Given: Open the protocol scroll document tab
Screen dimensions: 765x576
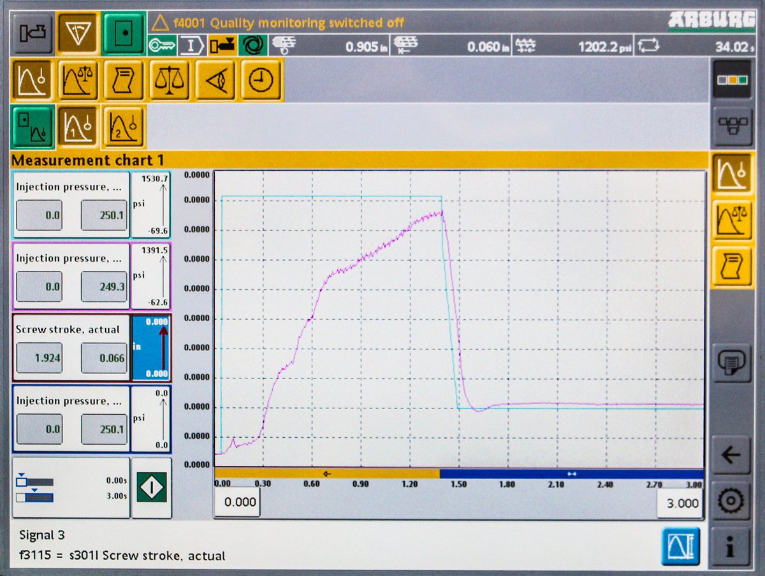Looking at the screenshot, I should coord(124,80).
